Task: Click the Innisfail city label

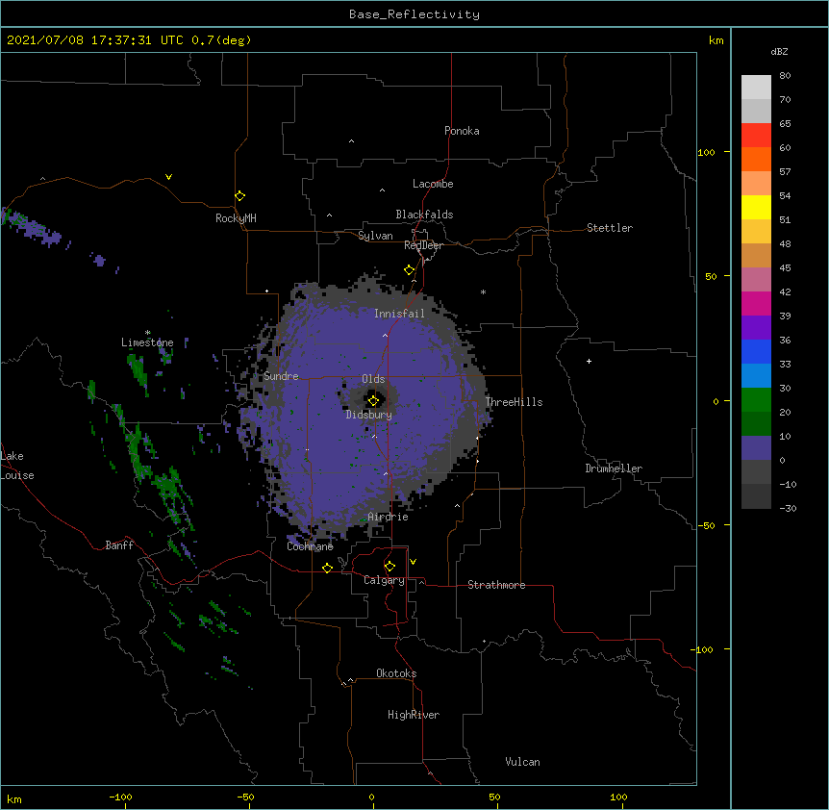Action: tap(399, 314)
